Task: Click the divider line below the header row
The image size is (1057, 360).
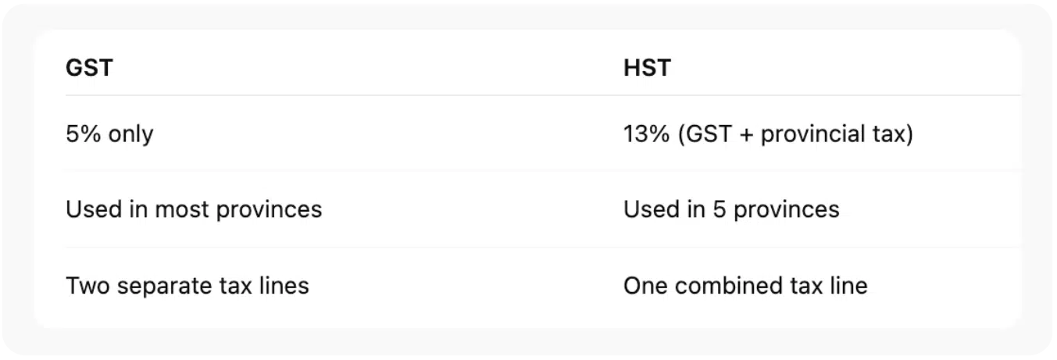Action: 528,96
